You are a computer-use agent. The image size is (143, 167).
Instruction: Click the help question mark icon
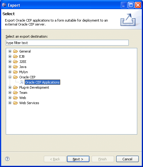coord(7,159)
